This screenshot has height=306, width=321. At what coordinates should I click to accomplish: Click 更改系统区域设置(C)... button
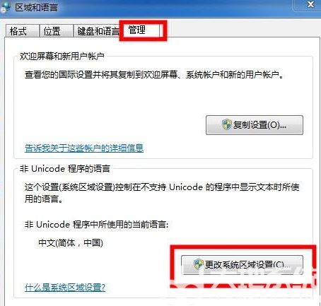tap(242, 265)
